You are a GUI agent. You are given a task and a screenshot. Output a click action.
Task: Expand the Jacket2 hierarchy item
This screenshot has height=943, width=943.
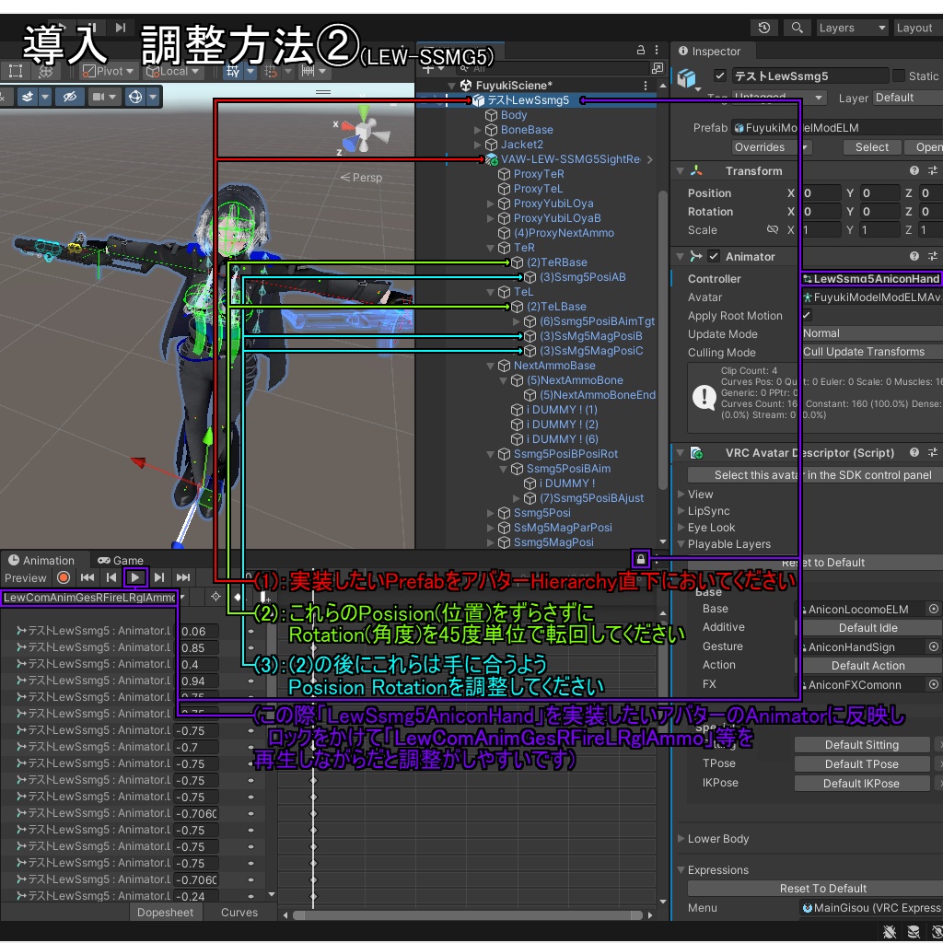pyautogui.click(x=478, y=145)
